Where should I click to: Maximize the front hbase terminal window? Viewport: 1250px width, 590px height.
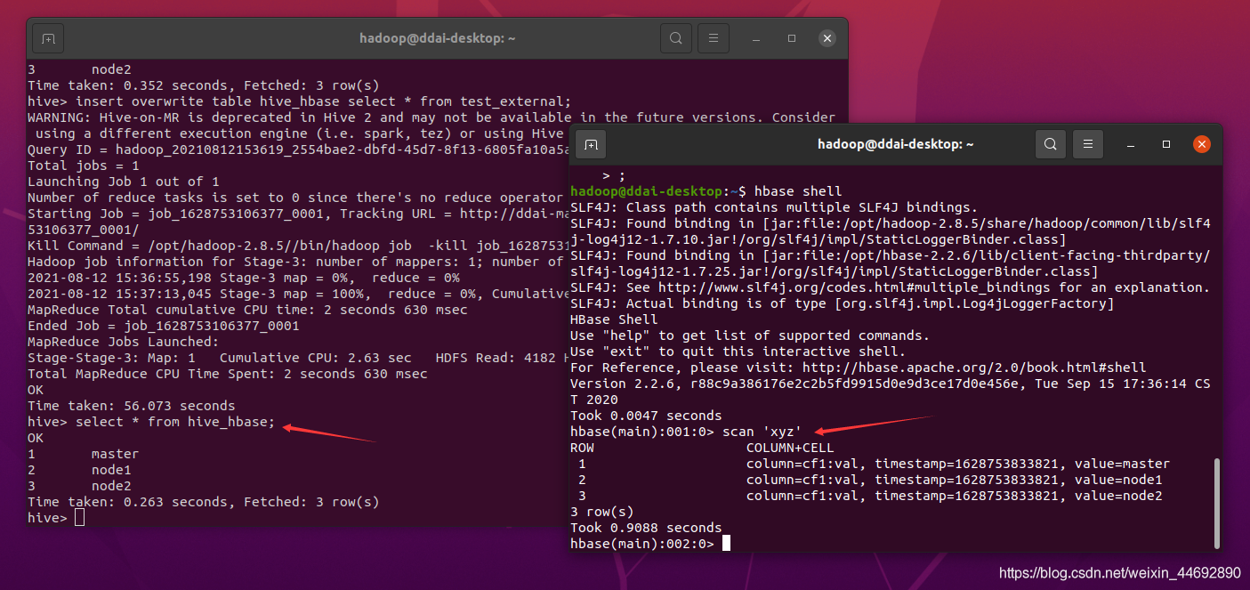click(x=1166, y=144)
